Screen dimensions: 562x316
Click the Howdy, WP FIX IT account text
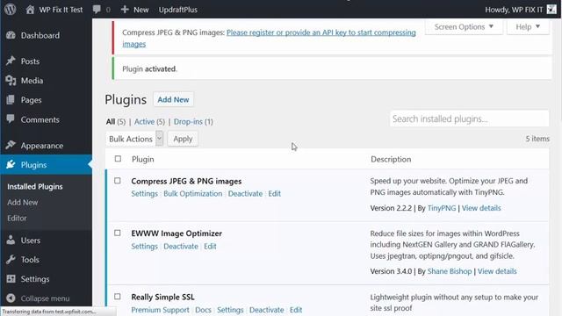click(514, 10)
